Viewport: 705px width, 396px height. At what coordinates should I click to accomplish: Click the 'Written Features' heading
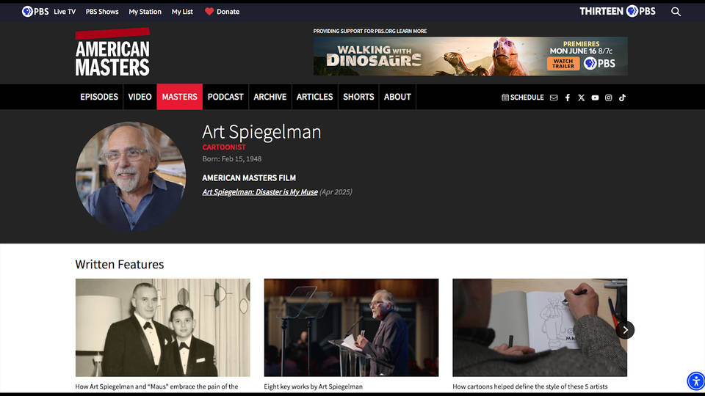pyautogui.click(x=120, y=265)
